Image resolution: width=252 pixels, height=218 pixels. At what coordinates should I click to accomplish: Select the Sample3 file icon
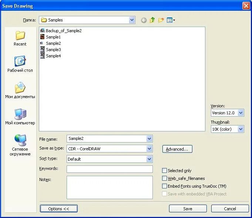click(x=43, y=49)
